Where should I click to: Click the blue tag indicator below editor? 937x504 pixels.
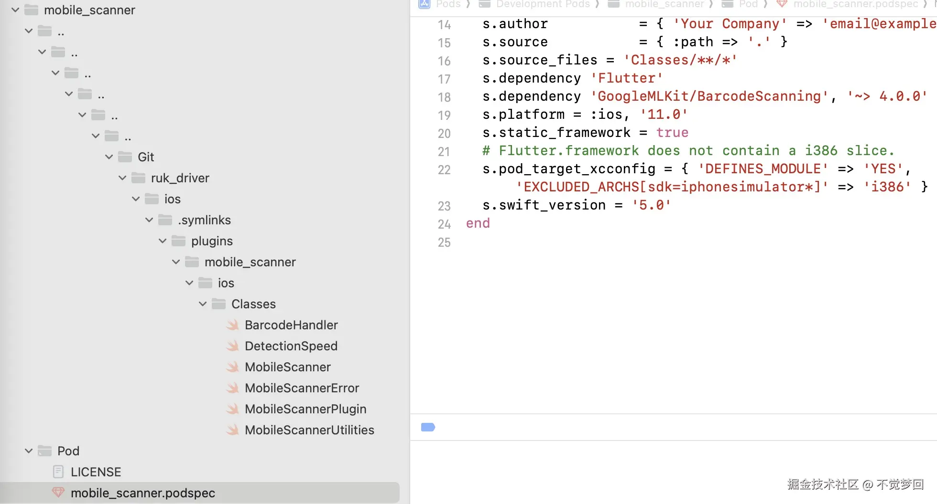(428, 427)
